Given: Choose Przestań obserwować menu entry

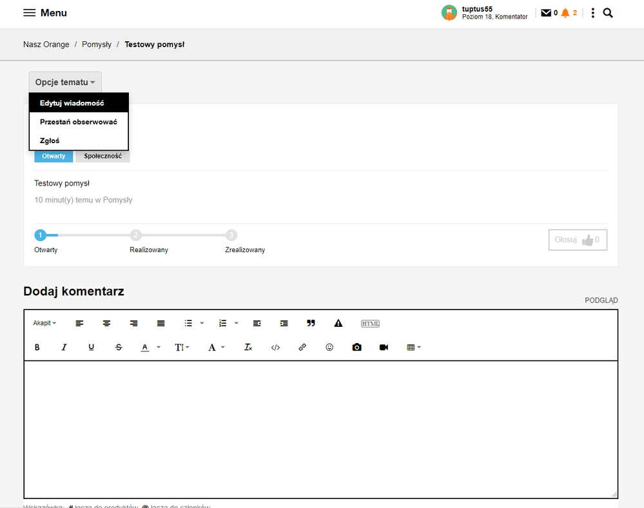Looking at the screenshot, I should tap(78, 122).
